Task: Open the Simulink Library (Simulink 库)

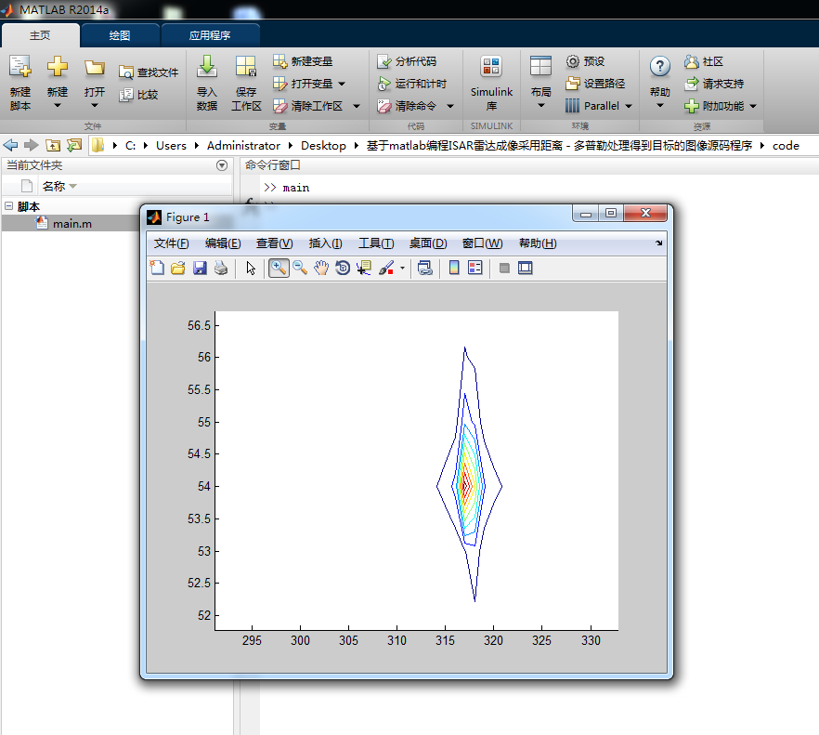Action: pyautogui.click(x=491, y=84)
